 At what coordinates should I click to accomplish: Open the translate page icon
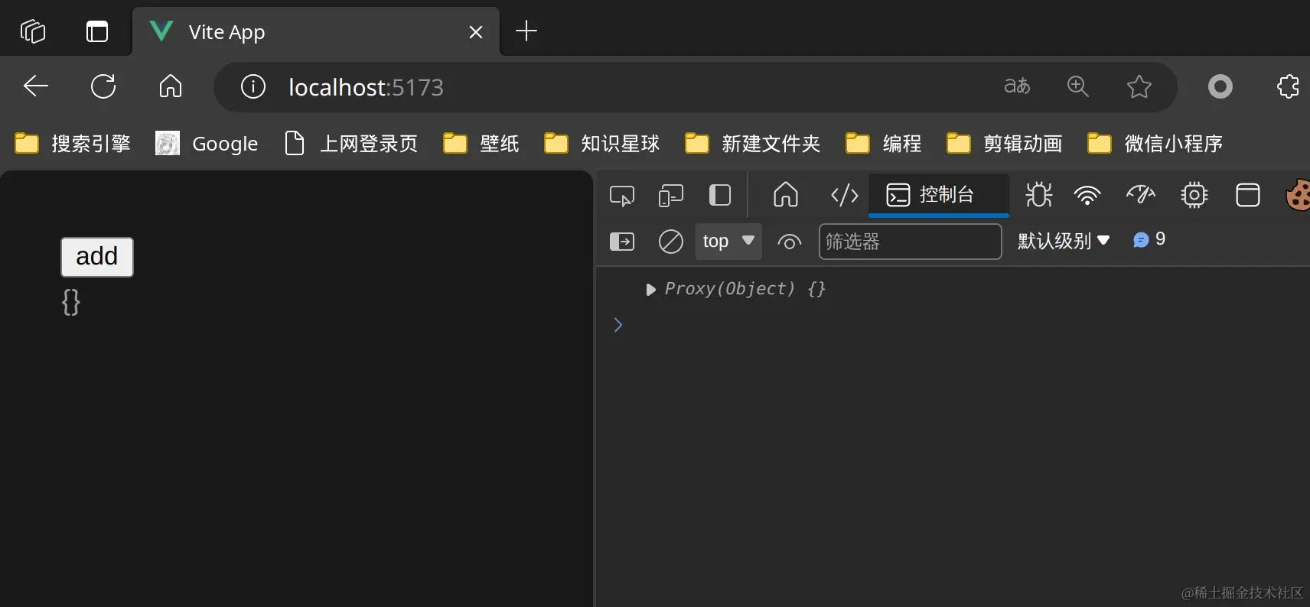[x=1017, y=86]
